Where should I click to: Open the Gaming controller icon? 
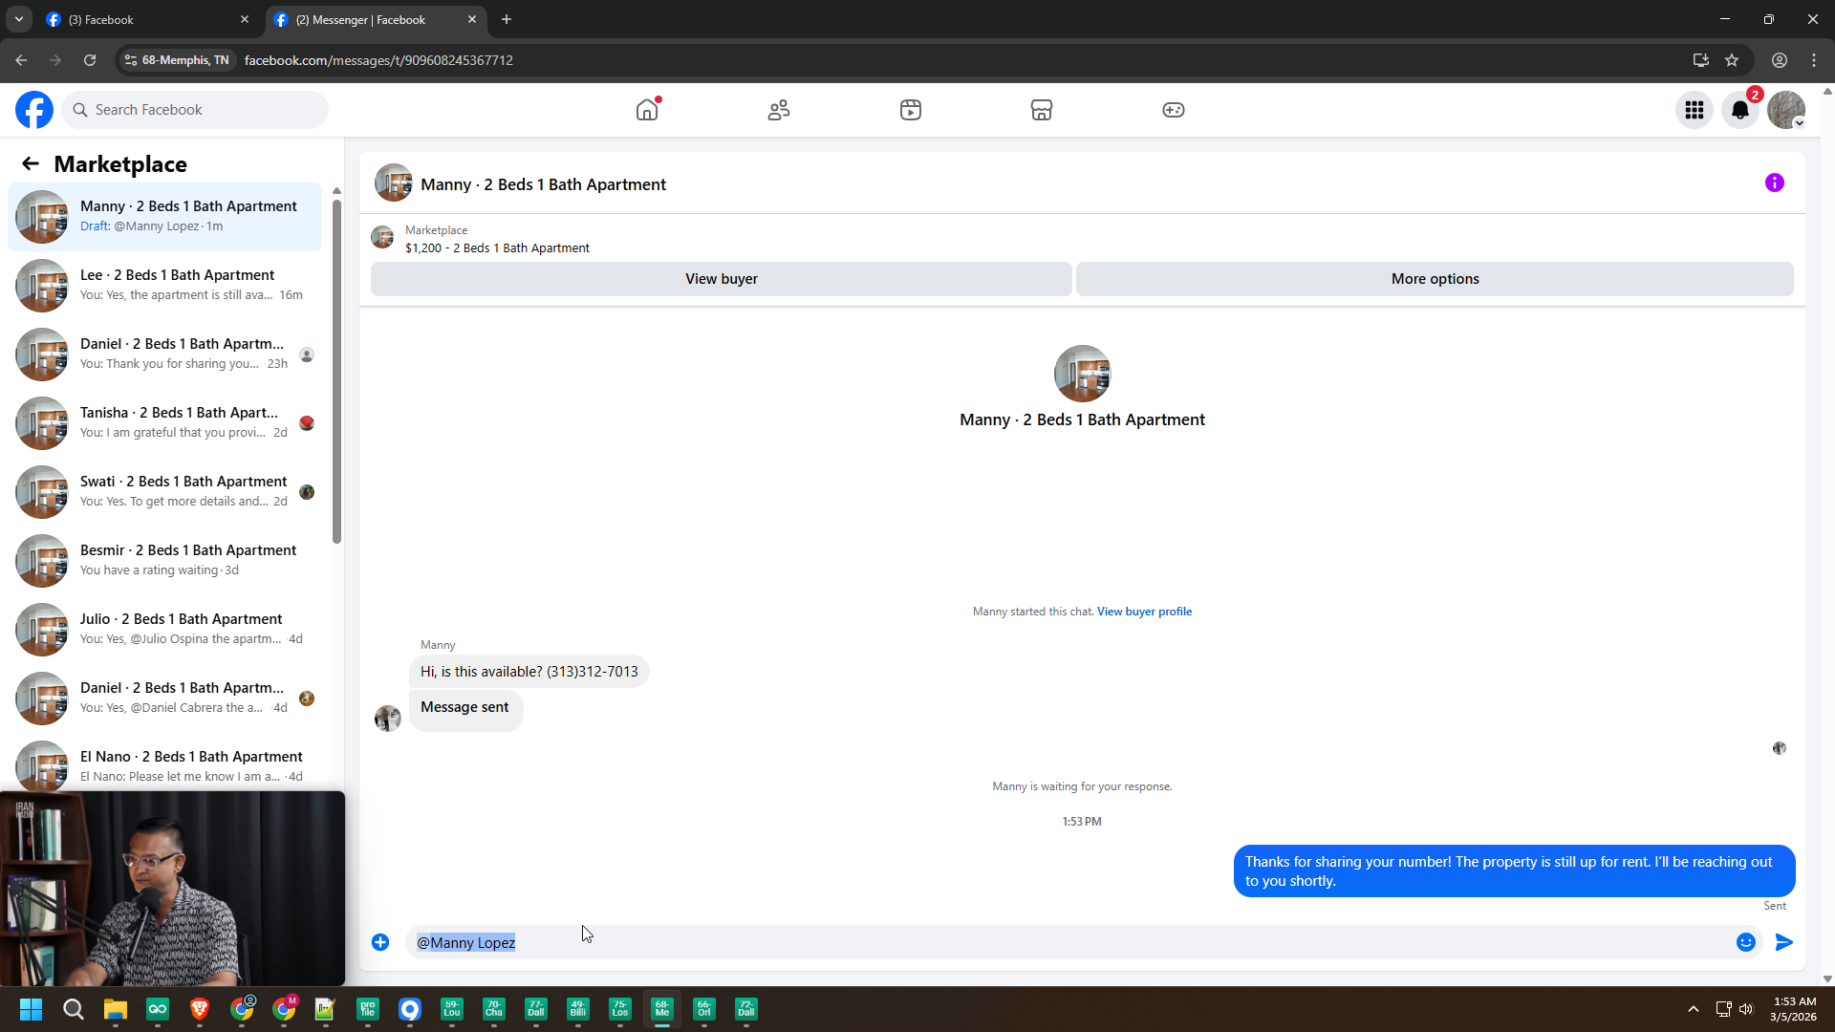pyautogui.click(x=1174, y=110)
